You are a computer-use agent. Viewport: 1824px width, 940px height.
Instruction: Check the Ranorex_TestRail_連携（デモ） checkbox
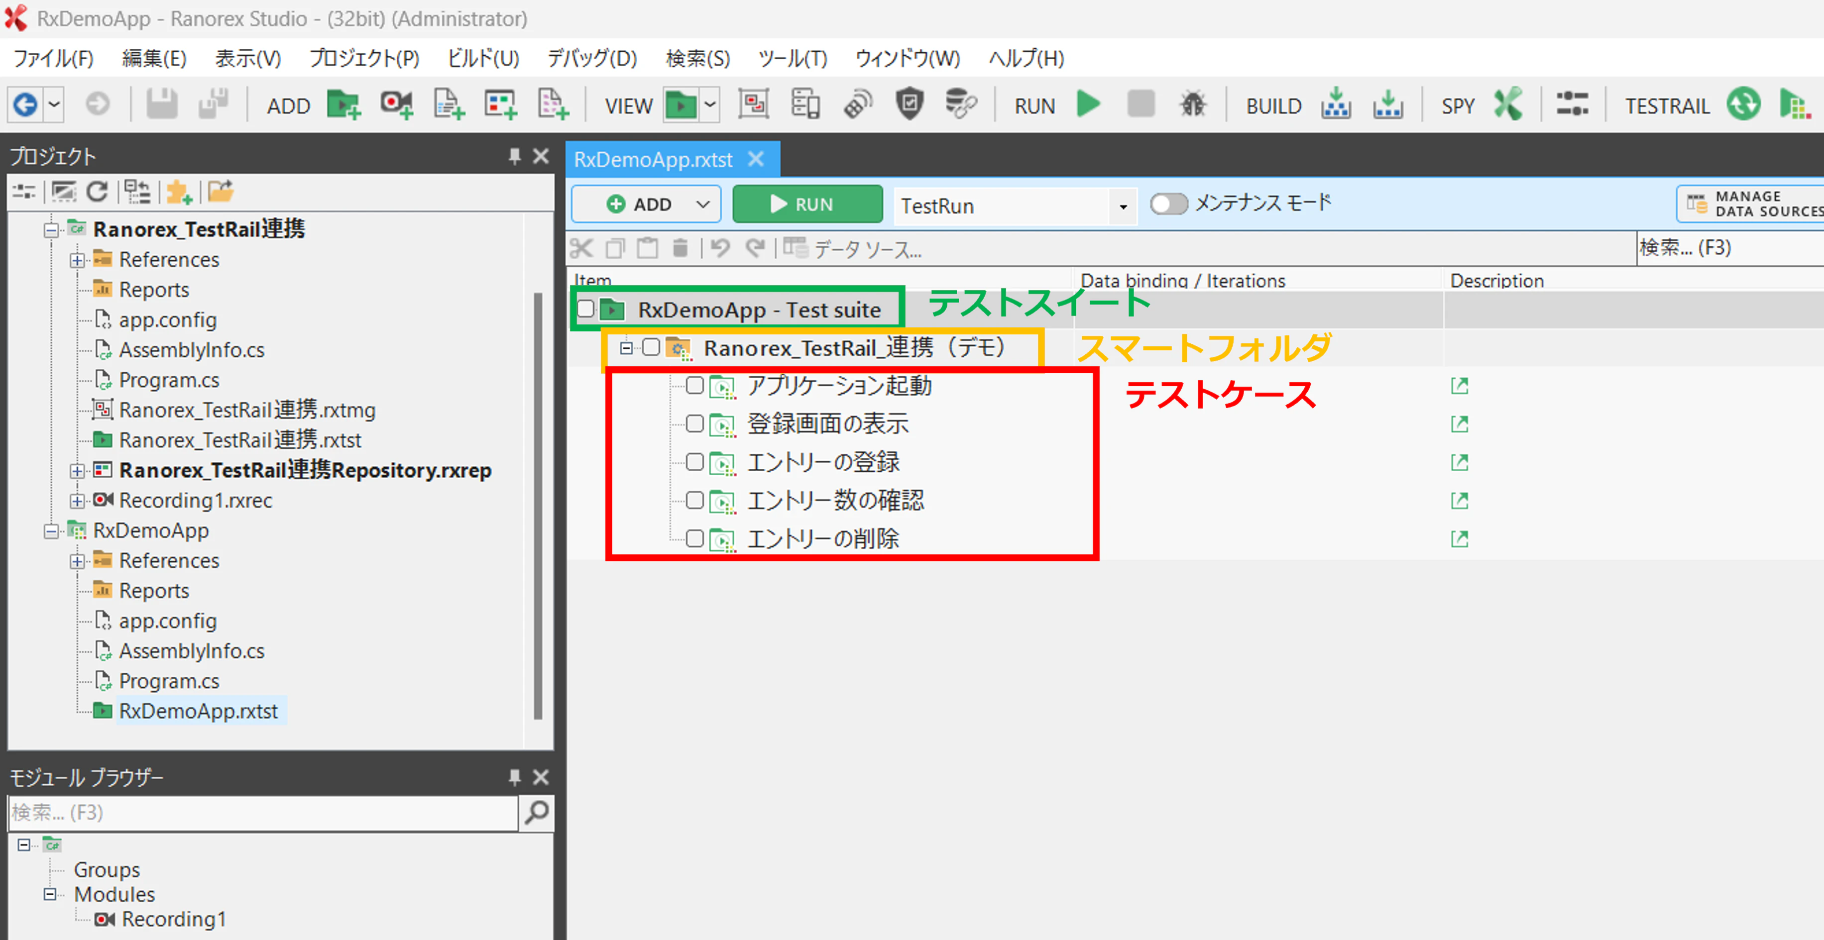(x=651, y=347)
